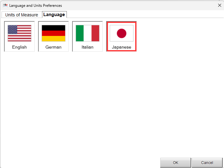Screen dimensions: 224x168
Task: Select the Japanese flag language option
Action: click(121, 37)
